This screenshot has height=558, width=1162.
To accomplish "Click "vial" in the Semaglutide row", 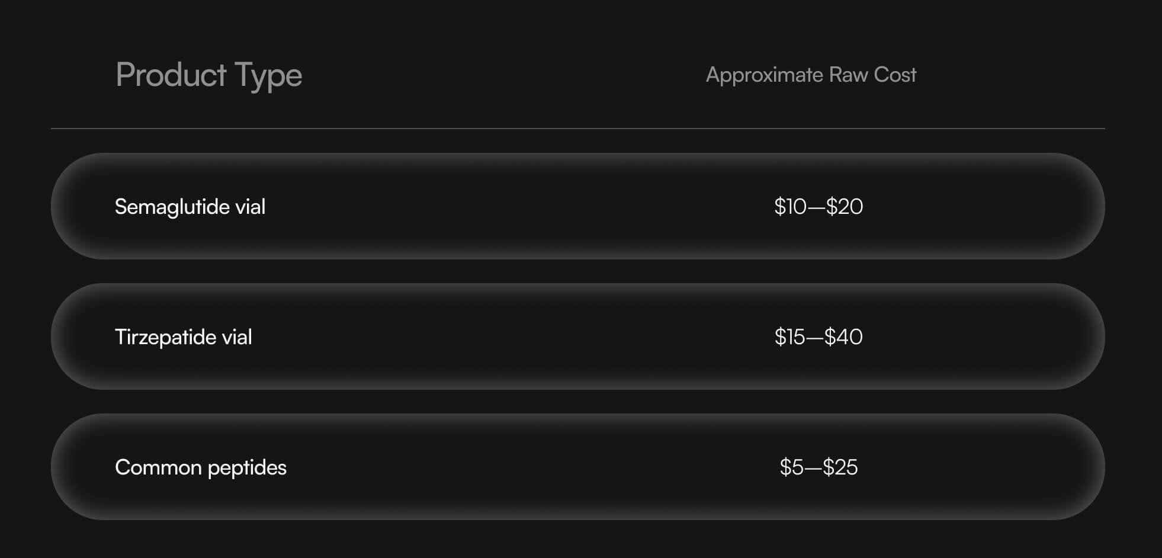I will (x=250, y=207).
